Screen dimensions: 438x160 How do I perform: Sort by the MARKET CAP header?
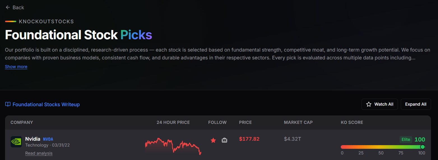pyautogui.click(x=298, y=122)
